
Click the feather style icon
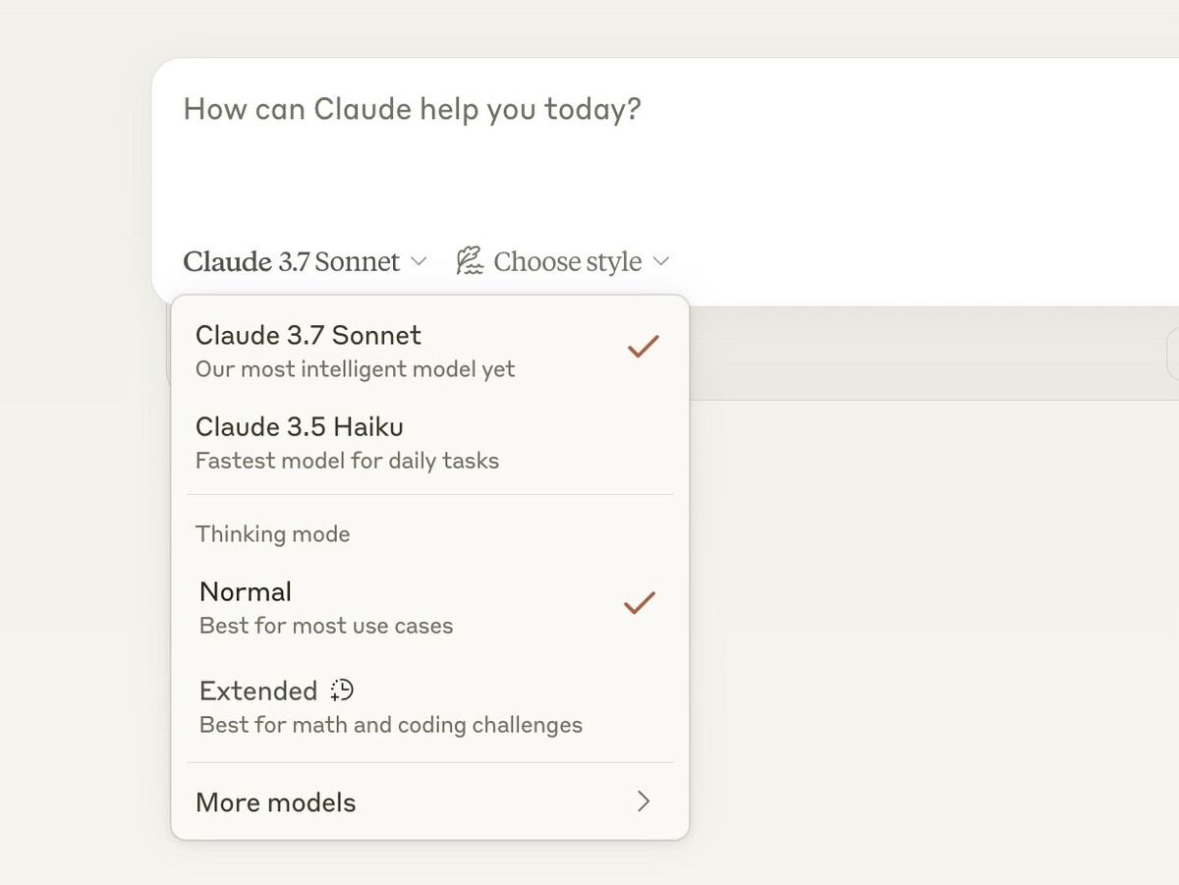(471, 261)
